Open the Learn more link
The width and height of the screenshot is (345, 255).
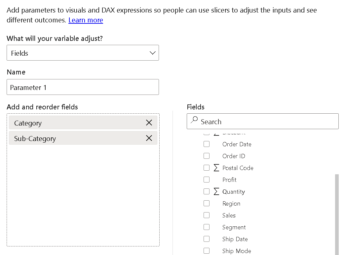86,20
